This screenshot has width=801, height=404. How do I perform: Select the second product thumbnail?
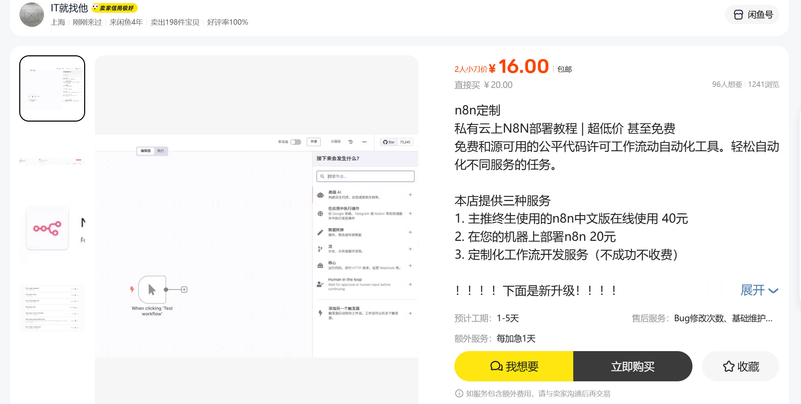tap(52, 162)
